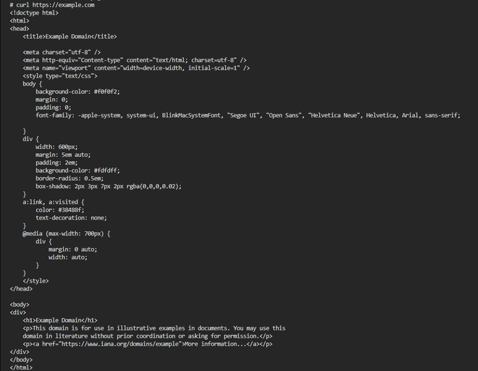Image resolution: width=478 pixels, height=371 pixels.
Task: Click the meta viewport line
Action: (x=136, y=67)
